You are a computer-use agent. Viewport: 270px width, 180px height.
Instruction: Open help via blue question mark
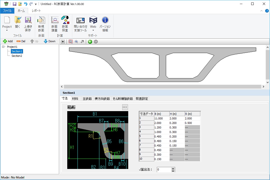[x=267, y=11]
